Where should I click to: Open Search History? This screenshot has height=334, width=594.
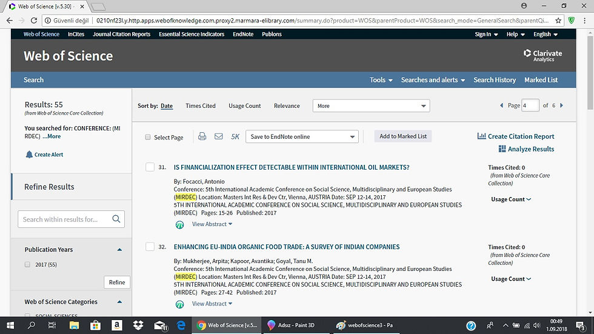coord(495,80)
